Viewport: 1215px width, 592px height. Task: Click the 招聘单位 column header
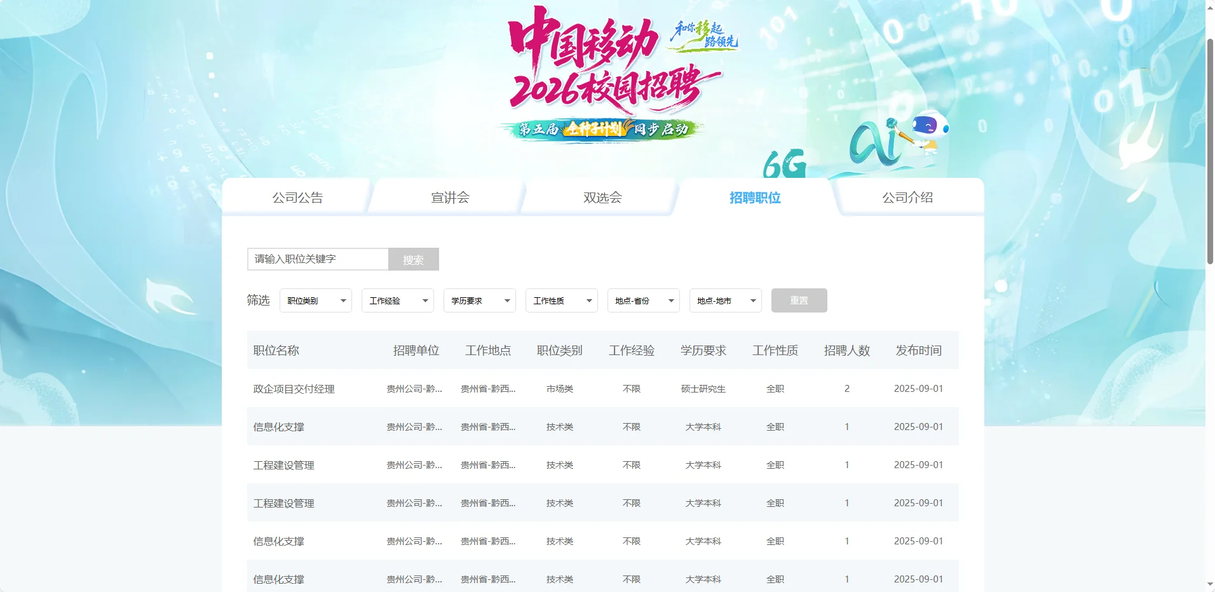point(416,351)
